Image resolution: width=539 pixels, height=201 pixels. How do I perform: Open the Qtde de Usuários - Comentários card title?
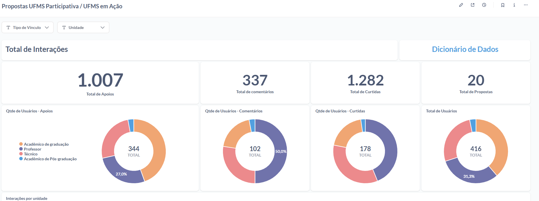coord(234,111)
